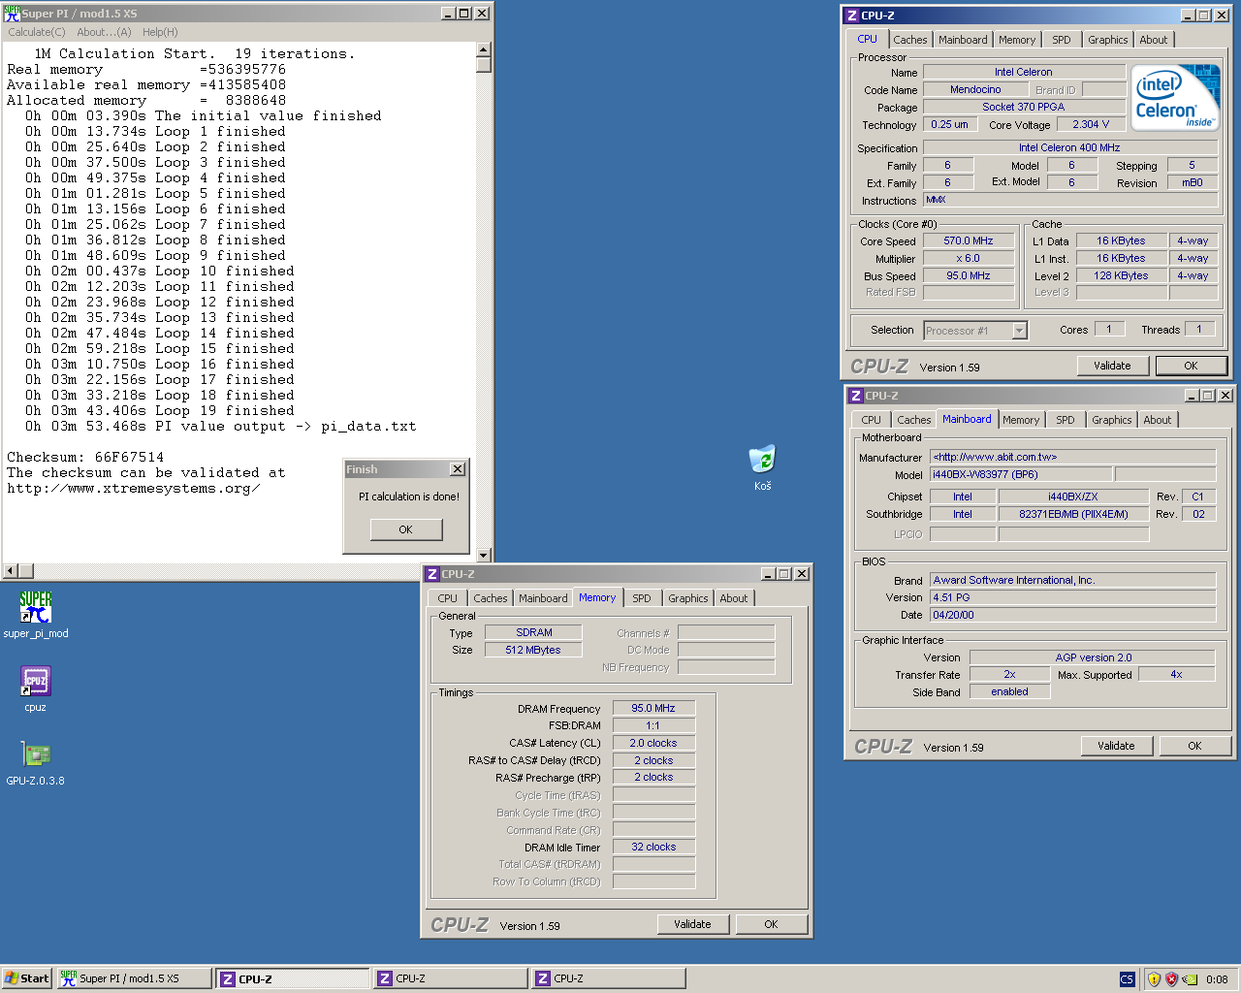Select About tab in Mainboard CPU-Z window

[1158, 420]
